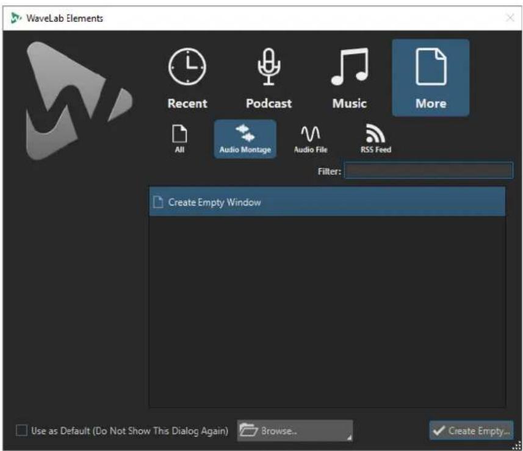This screenshot has height=451, width=523.
Task: Open the Browse folder button
Action: click(295, 431)
